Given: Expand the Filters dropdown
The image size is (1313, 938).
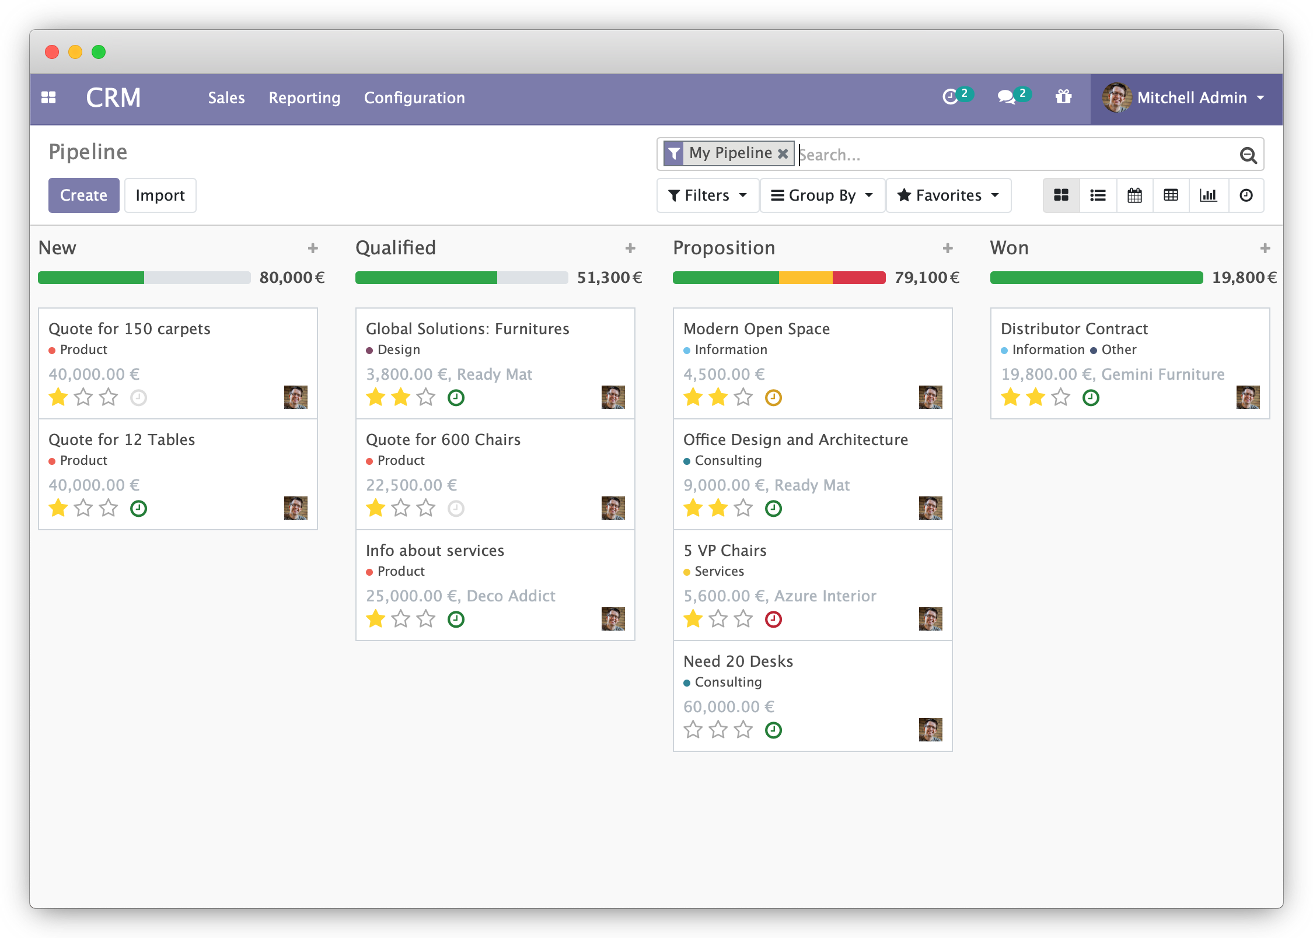Looking at the screenshot, I should (x=707, y=195).
